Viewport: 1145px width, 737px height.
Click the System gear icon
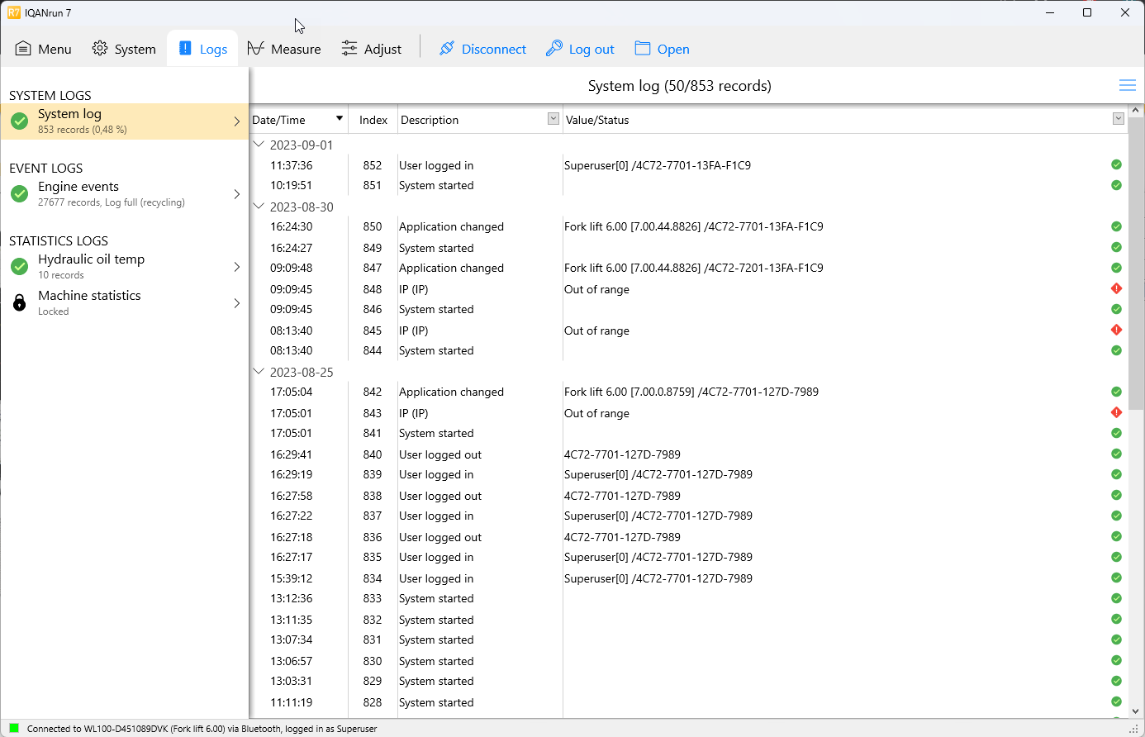point(100,49)
